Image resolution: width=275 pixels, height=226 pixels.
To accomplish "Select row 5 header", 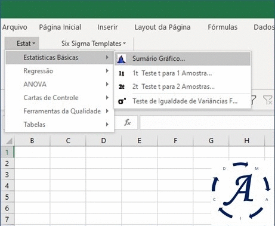I will 7,197.
